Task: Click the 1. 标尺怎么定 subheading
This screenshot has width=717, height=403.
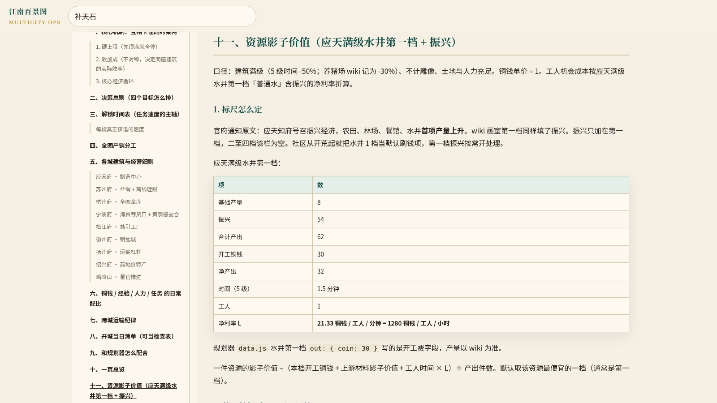Action: coord(238,109)
